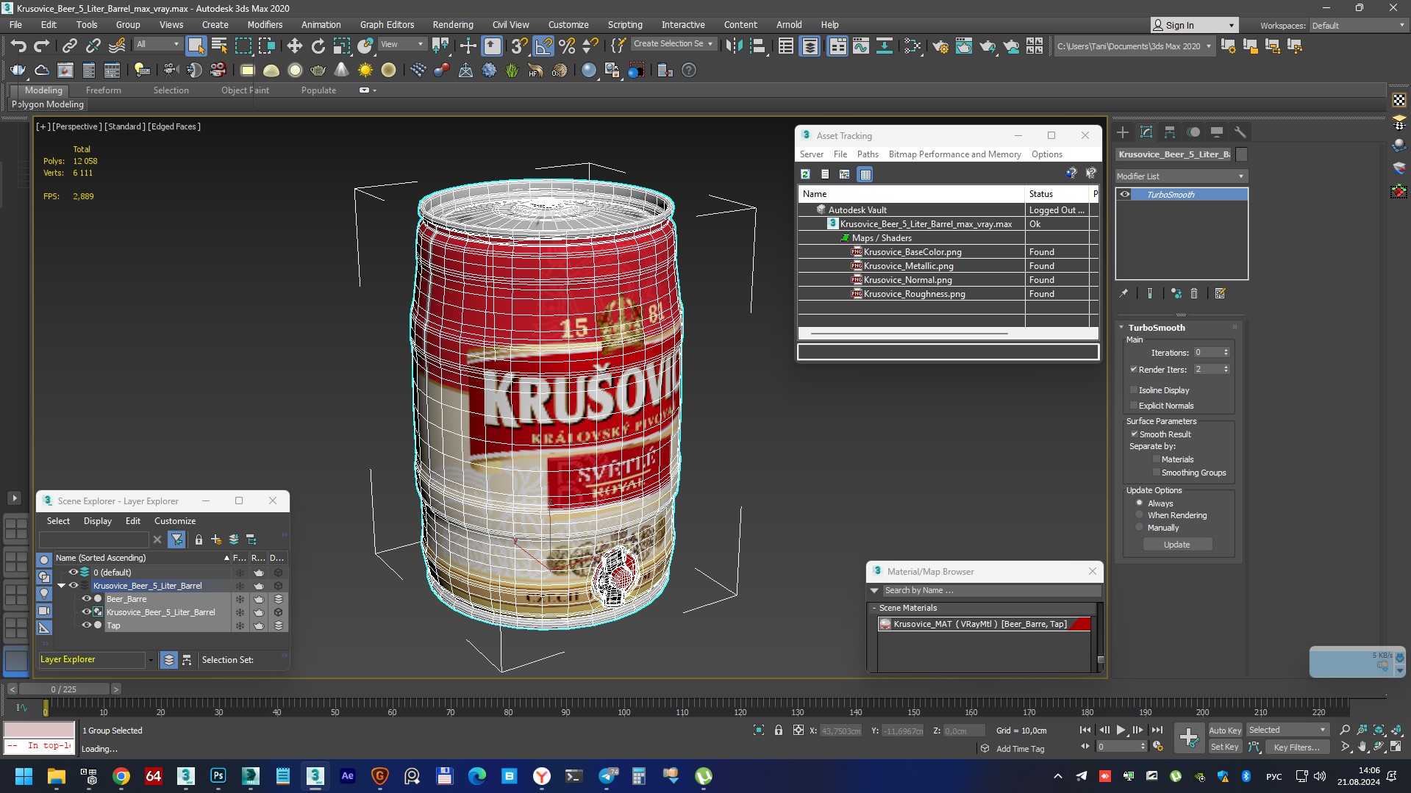Viewport: 1411px width, 793px height.
Task: Open the Create panel plus tab
Action: pyautogui.click(x=1123, y=132)
